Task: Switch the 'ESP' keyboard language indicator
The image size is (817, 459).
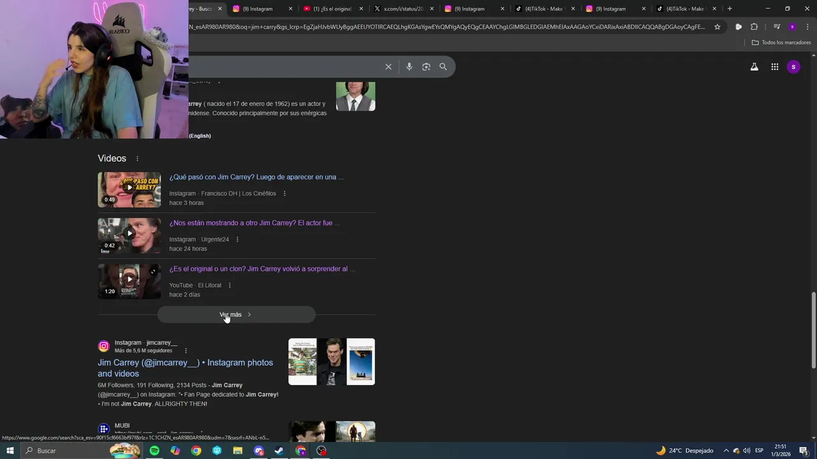Action: [x=760, y=451]
